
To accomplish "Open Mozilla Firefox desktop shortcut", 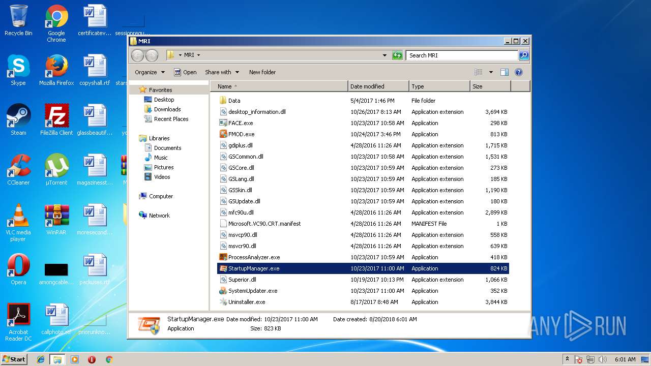I will tap(56, 71).
